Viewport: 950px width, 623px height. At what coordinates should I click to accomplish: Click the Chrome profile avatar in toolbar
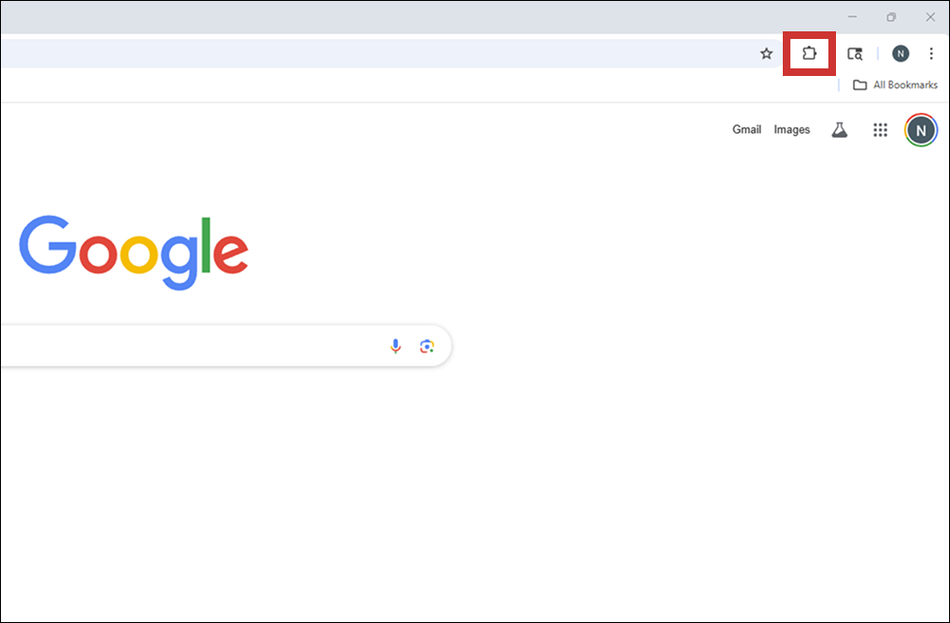click(901, 54)
